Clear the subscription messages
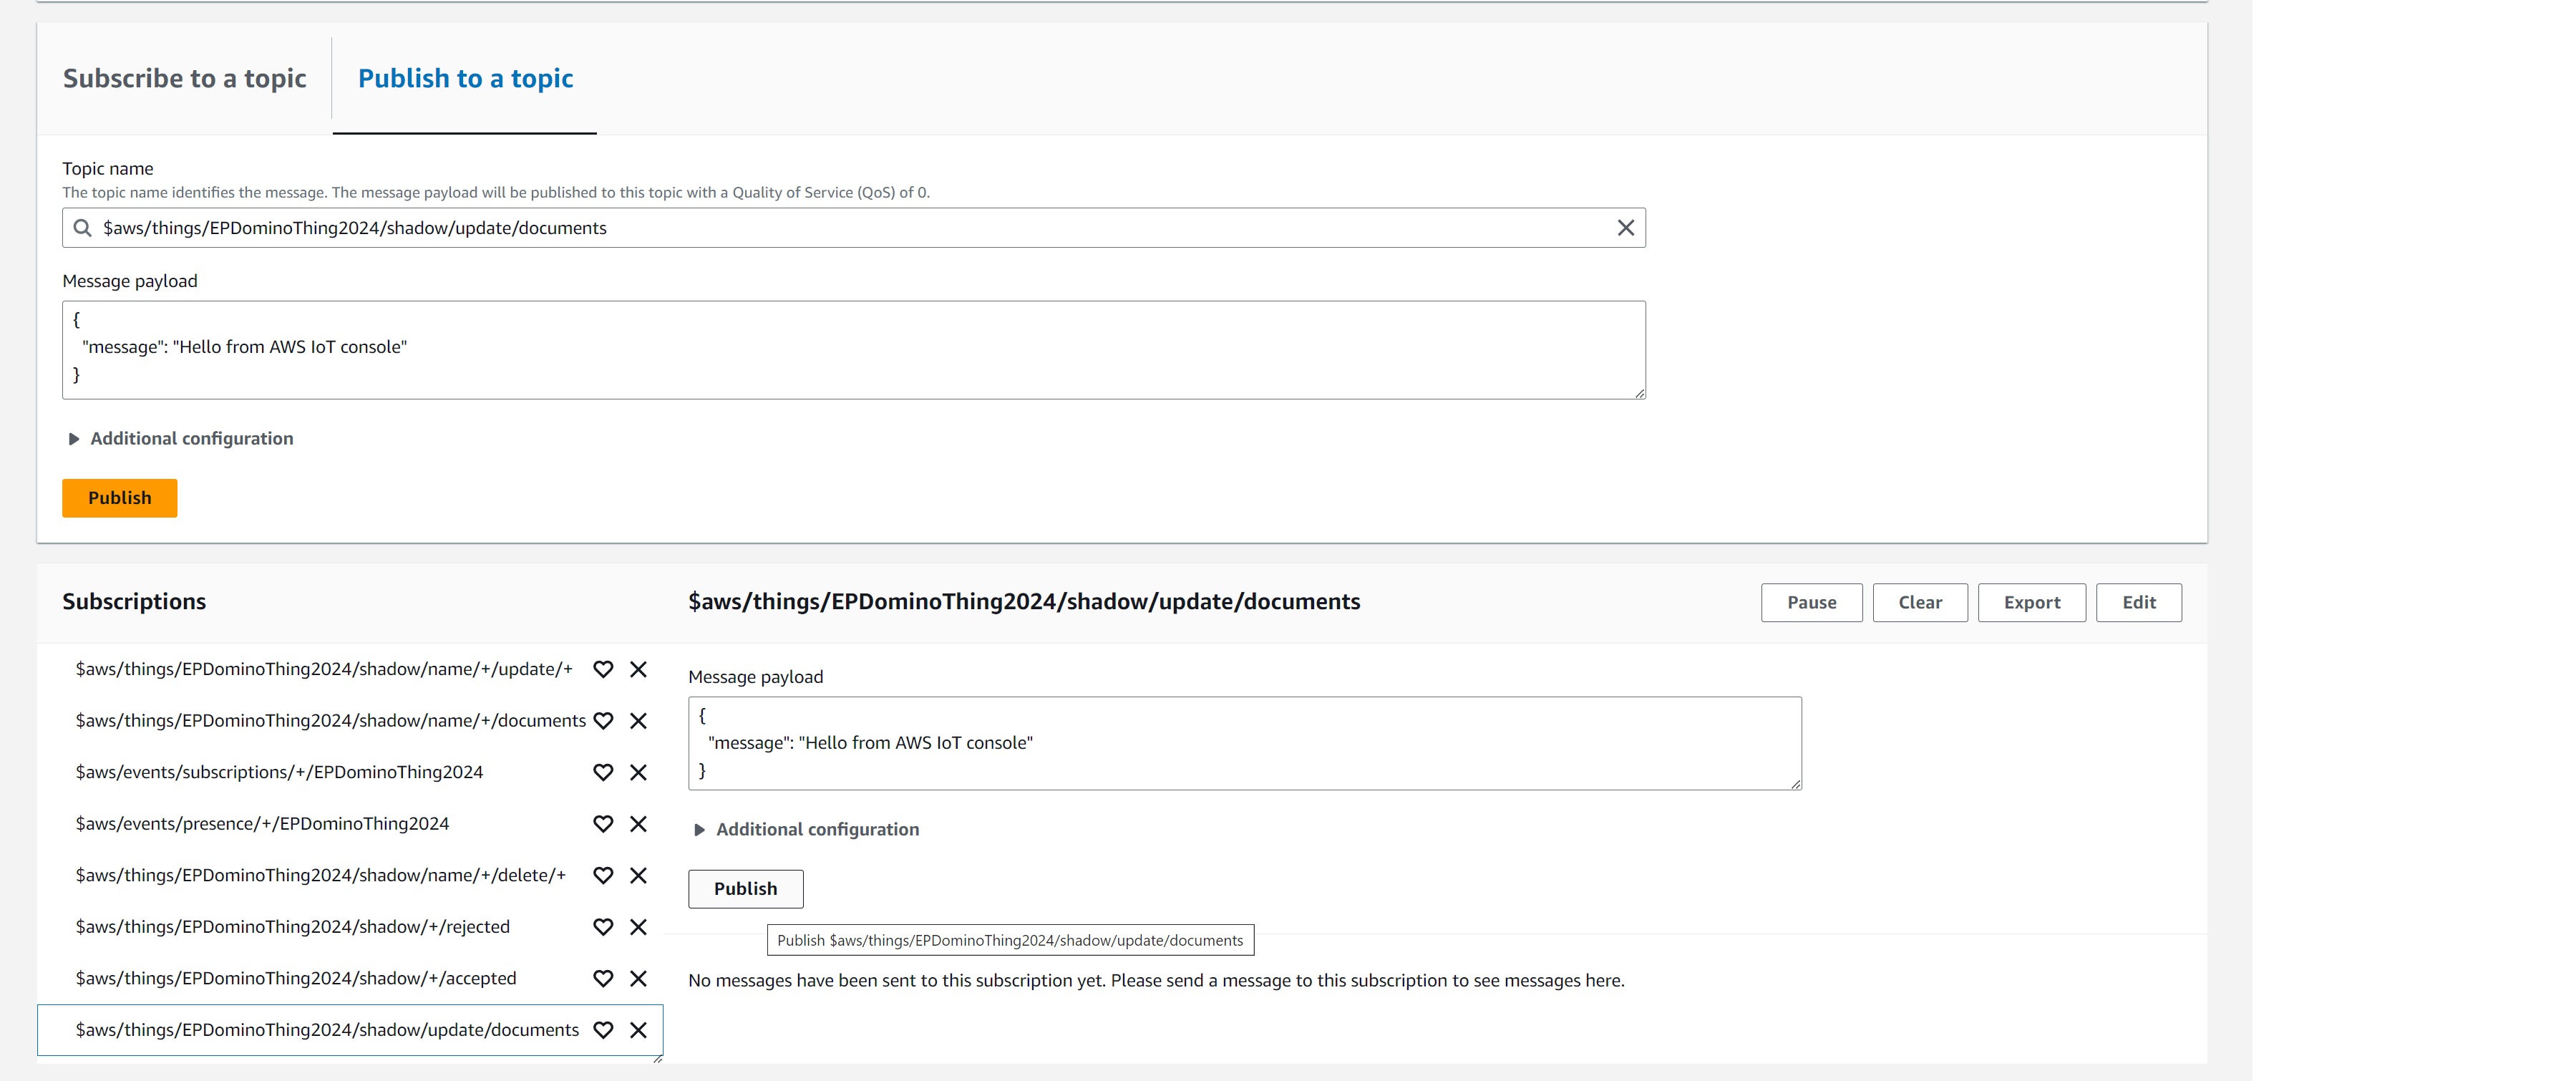Screen dimensions: 2576x1081 pos(1919,602)
